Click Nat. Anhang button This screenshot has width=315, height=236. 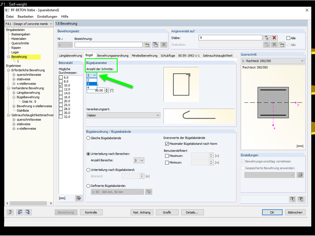[x=142, y=212]
